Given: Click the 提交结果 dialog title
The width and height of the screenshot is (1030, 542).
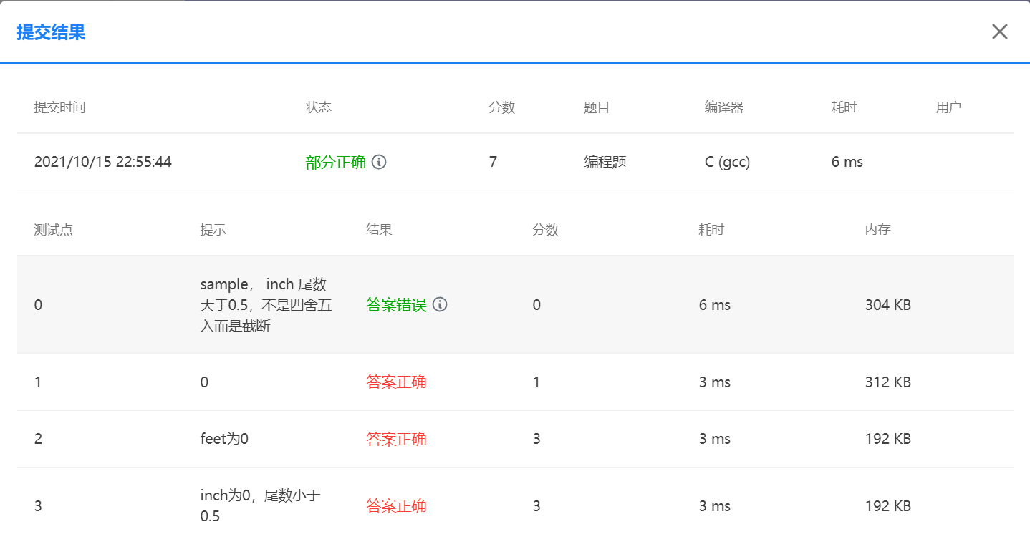Looking at the screenshot, I should 51,32.
